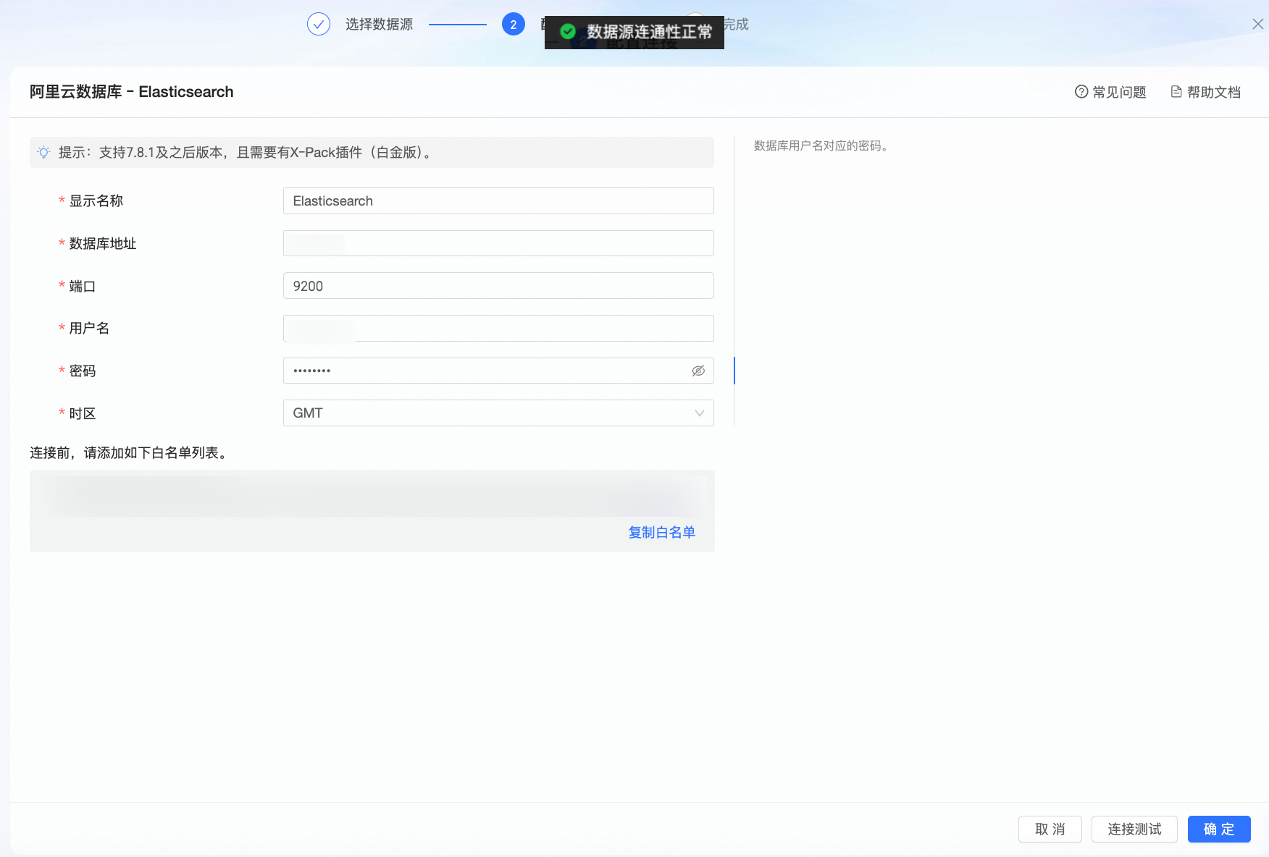Click the completed step checkmark icon
The height and width of the screenshot is (857, 1269).
click(319, 24)
